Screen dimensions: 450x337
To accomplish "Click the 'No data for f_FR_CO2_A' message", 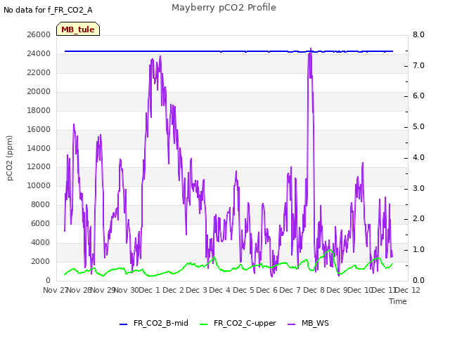I will pyautogui.click(x=48, y=10).
